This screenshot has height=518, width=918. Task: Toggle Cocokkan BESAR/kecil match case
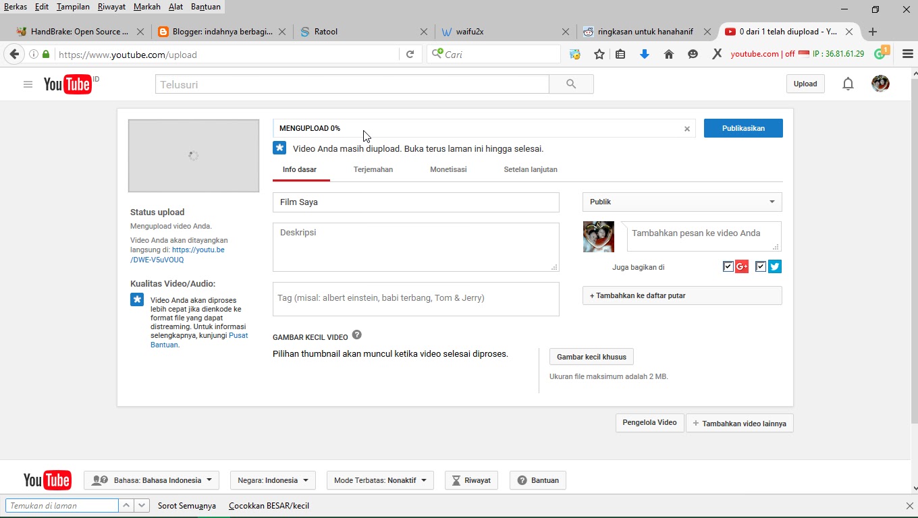pyautogui.click(x=269, y=505)
